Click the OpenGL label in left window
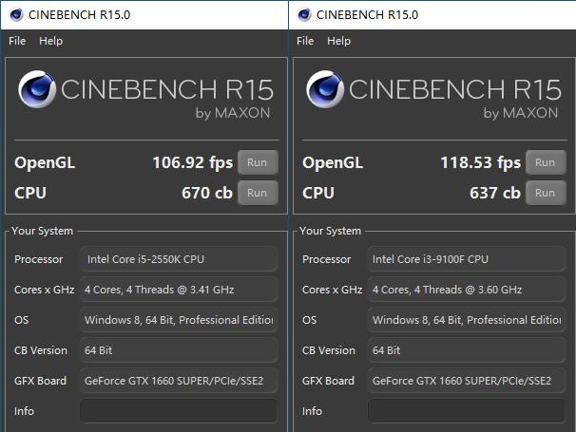This screenshot has width=576, height=432. coord(45,163)
